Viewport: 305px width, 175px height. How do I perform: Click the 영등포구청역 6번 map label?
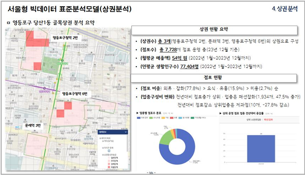pos(74,94)
